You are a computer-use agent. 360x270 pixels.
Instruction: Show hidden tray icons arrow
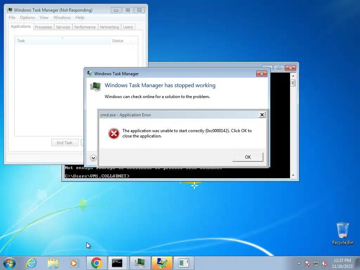[x=299, y=263]
